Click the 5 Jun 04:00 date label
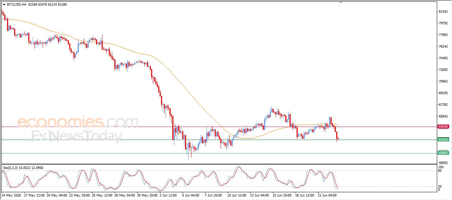Viewport: 452px width, 200px height. coord(191,195)
